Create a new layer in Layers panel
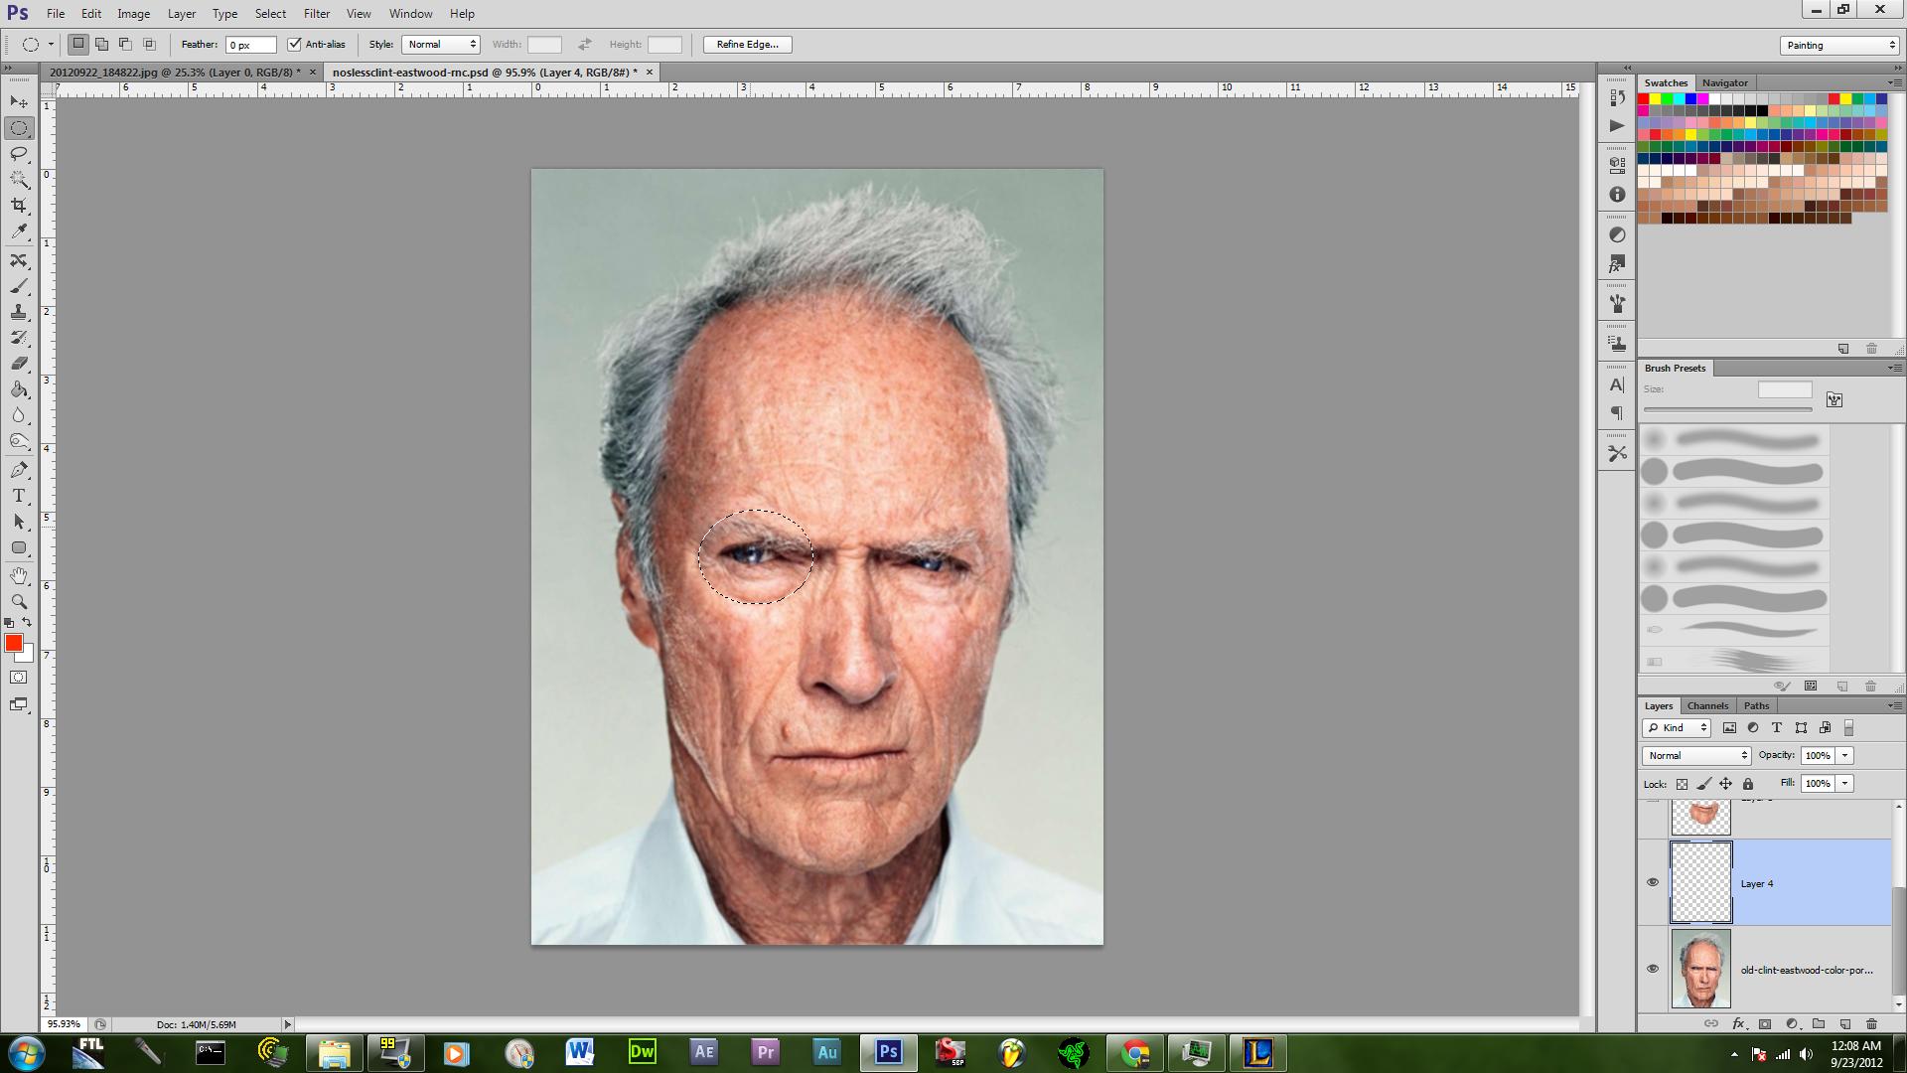The image size is (1907, 1073). point(1845,1023)
